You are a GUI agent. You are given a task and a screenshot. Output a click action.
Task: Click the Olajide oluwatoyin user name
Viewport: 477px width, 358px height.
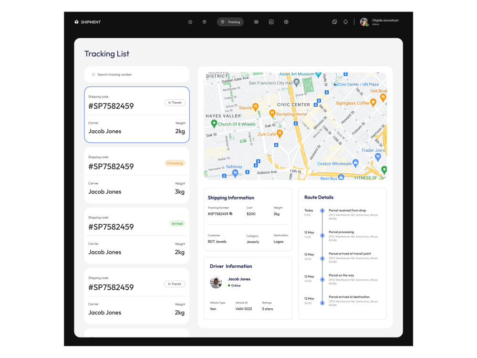click(x=385, y=21)
